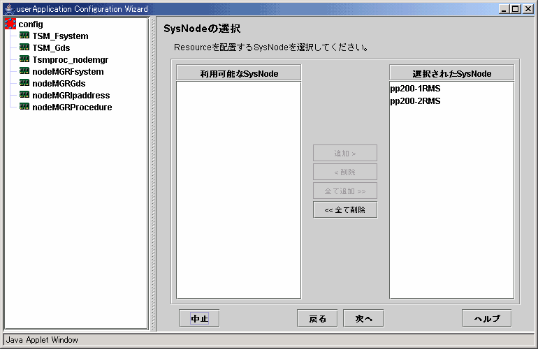Select pp200-2RMS in the selected SysNode list
The image size is (538, 349).
click(x=416, y=101)
